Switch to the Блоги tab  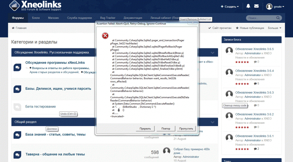36,18
